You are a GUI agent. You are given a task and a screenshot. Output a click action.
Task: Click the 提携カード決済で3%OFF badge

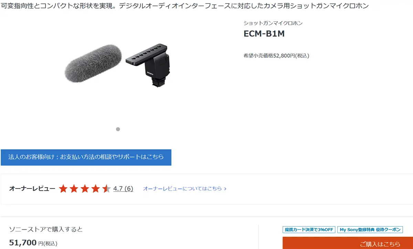click(309, 230)
